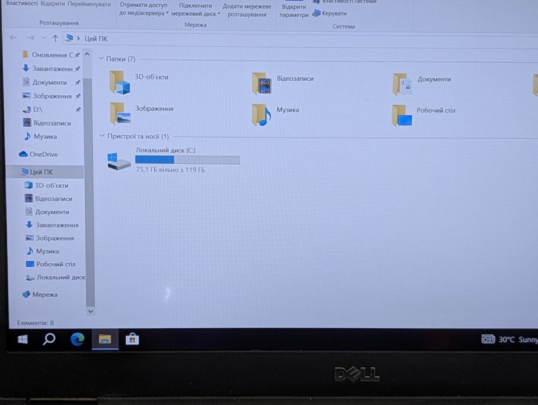Open Отримати доступ до медіасервера dropdown
The width and height of the screenshot is (538, 405).
(143, 10)
